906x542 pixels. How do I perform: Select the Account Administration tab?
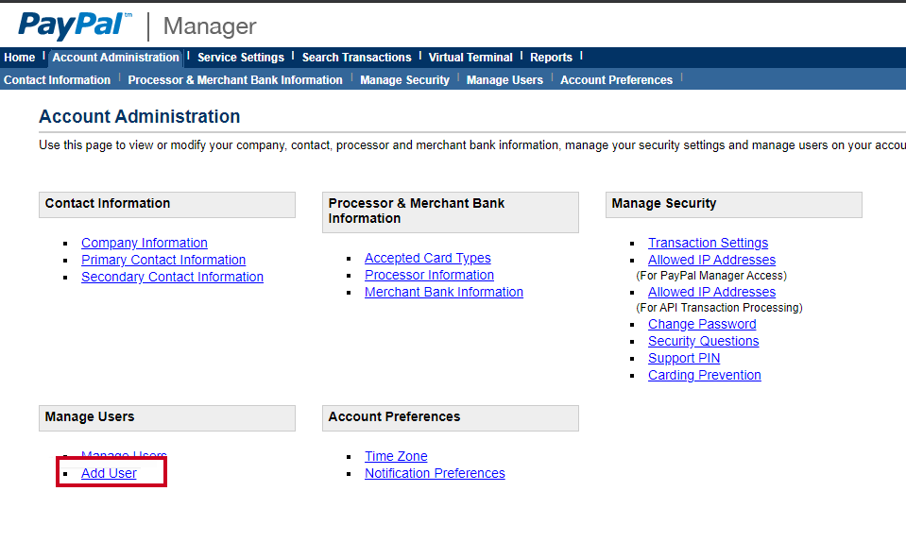[x=115, y=58]
